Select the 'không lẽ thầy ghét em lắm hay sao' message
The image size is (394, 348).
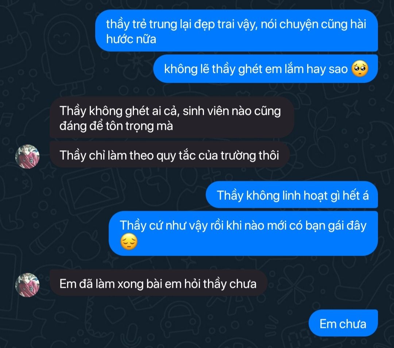(265, 69)
